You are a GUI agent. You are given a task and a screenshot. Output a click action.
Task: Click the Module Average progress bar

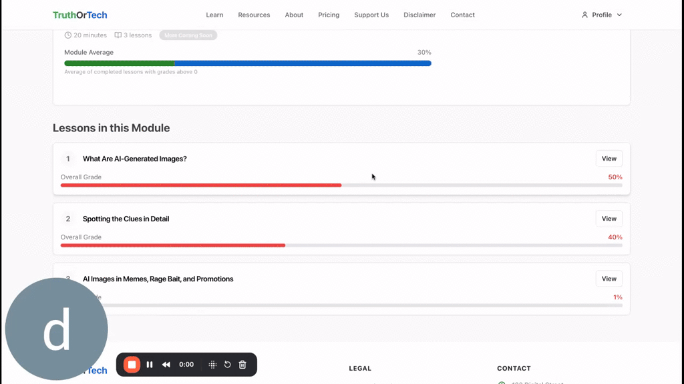coord(248,63)
